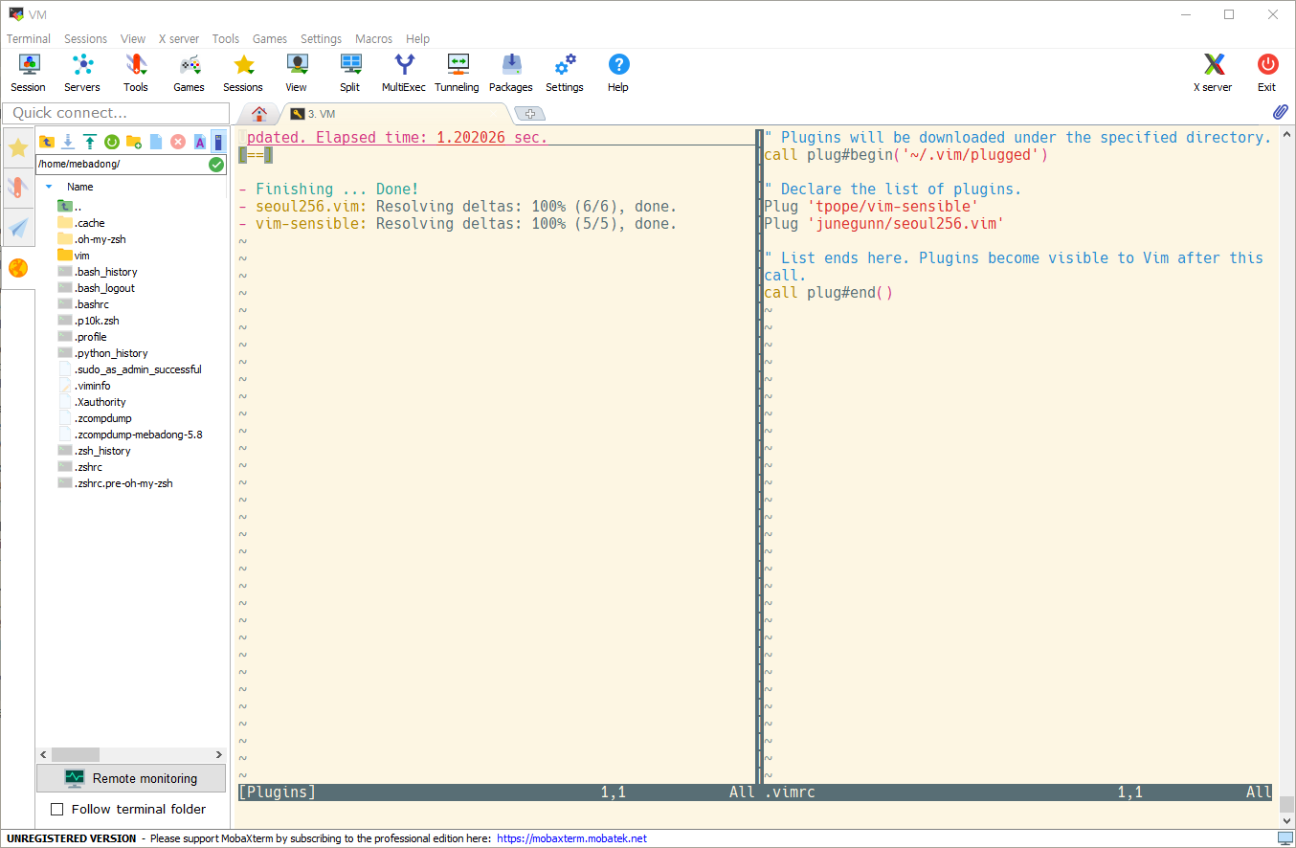Click the open terminal icon in SFTP toolbar
This screenshot has height=848, width=1296.
point(219,142)
